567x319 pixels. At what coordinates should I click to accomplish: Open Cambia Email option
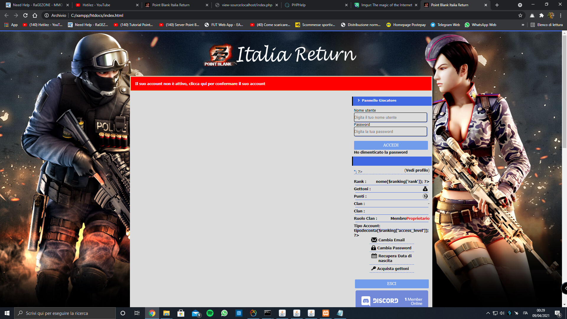click(388, 240)
